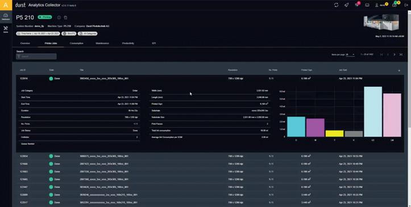Open the Time frame filter chip

pyautogui.click(x=38, y=33)
